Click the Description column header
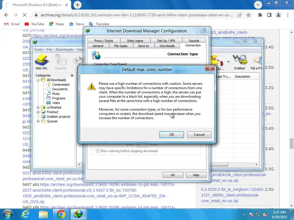Viewport: 294px width, 220px height. (x=246, y=76)
